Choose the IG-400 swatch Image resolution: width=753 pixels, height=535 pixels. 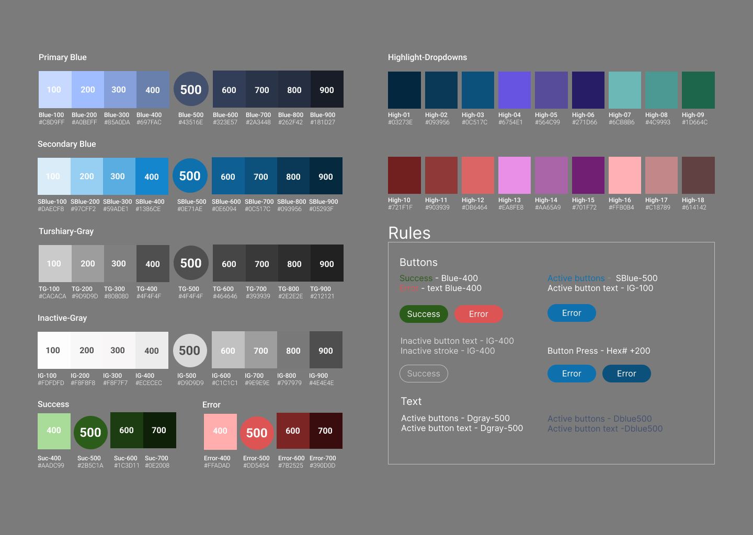point(152,350)
